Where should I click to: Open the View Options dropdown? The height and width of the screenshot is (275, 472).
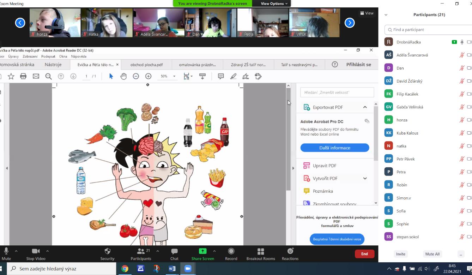274,4
